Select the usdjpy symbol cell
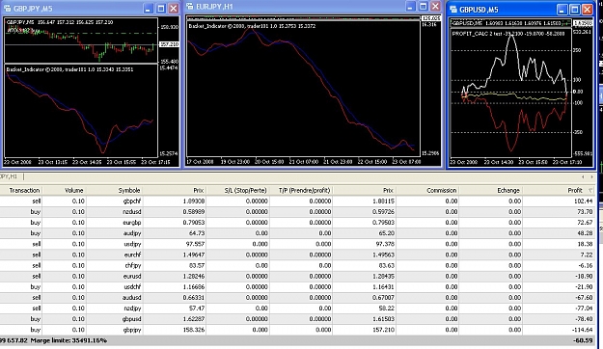The width and height of the screenshot is (603, 349). point(133,244)
